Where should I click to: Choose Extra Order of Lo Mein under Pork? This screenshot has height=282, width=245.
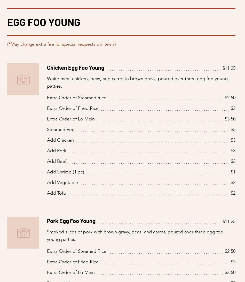click(x=71, y=272)
